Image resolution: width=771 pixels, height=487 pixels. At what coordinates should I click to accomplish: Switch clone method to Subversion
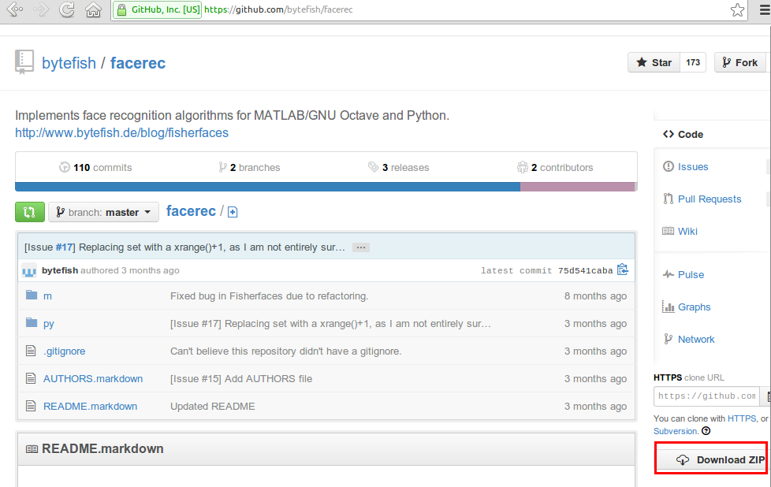[675, 431]
